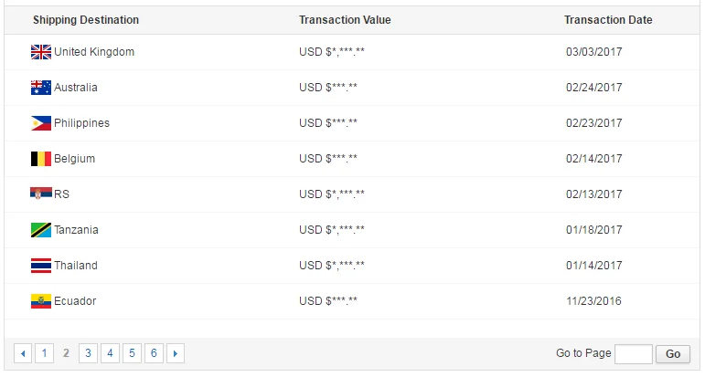705x377 pixels.
Task: Click the Australia flag icon
Action: [x=40, y=88]
